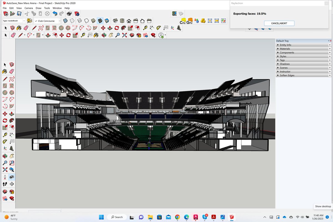Select the Section Plane tool in left toolbar

[x=12, y=184]
